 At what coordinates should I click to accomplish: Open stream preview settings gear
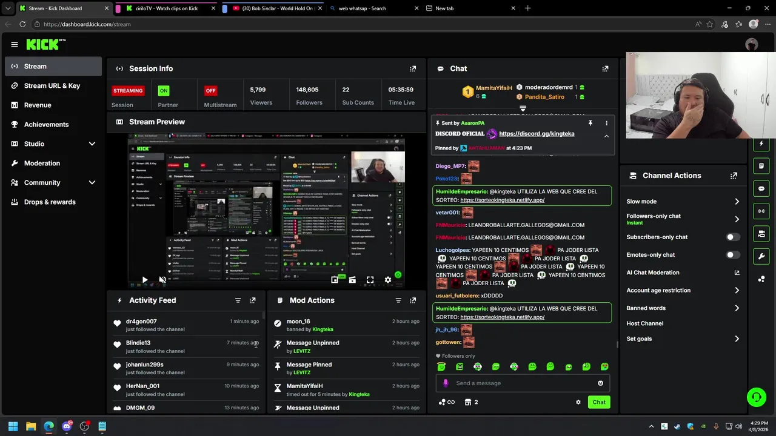click(388, 280)
